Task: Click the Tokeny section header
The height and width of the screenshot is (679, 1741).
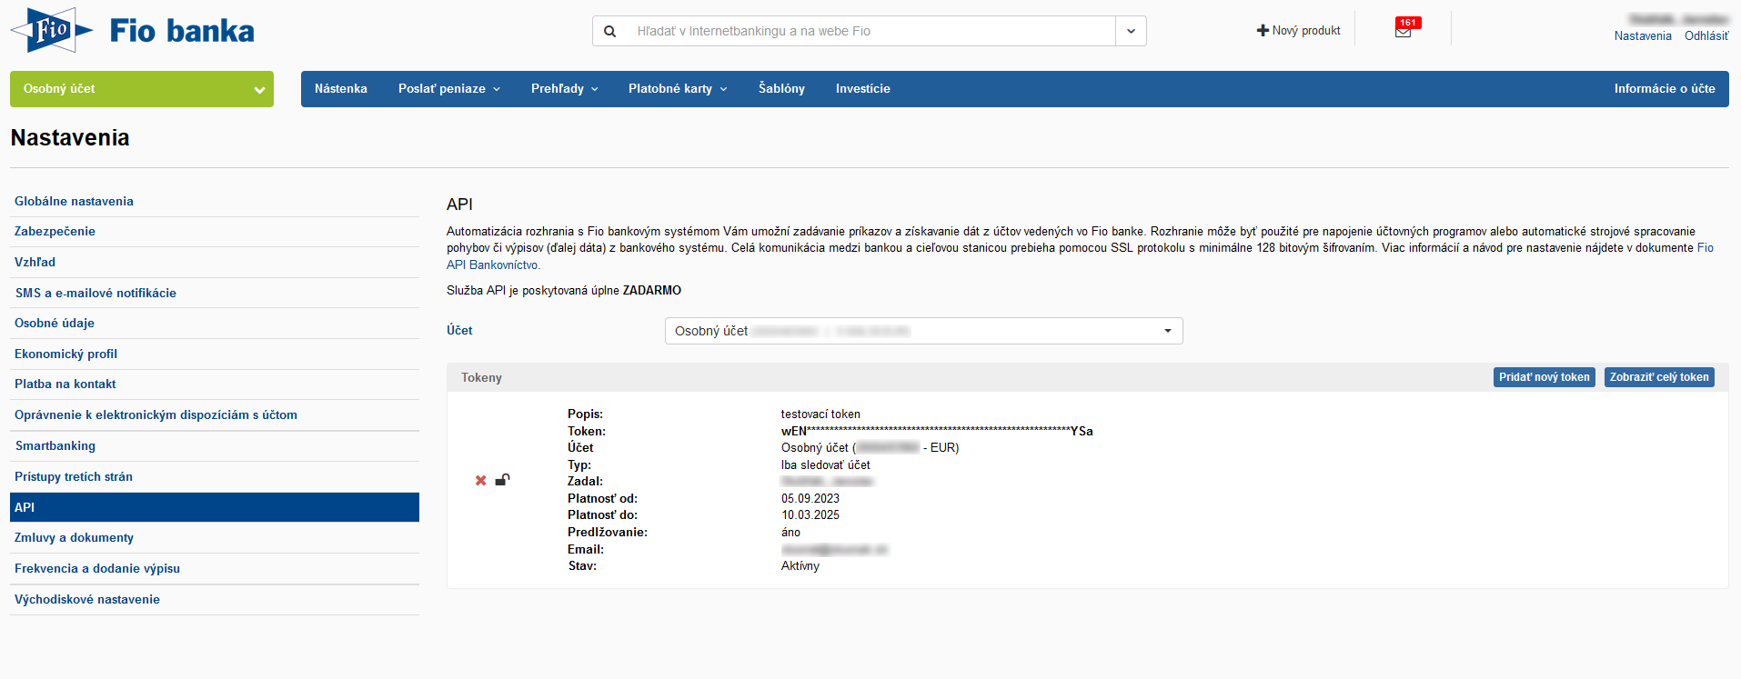Action: tap(481, 378)
